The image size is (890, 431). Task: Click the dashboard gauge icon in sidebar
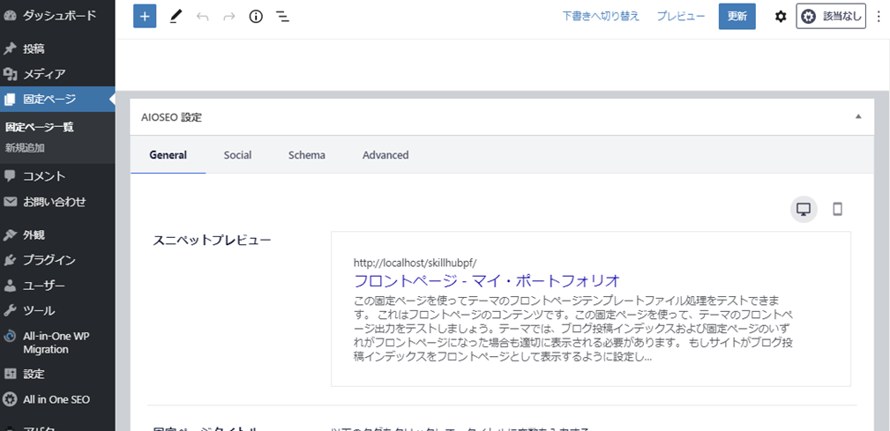tap(10, 16)
